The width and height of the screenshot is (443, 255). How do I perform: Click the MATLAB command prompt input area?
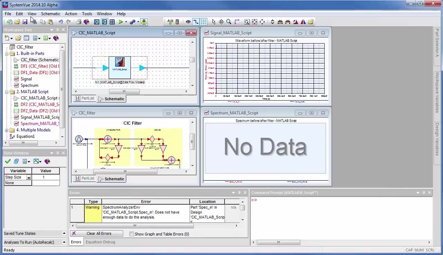click(341, 218)
